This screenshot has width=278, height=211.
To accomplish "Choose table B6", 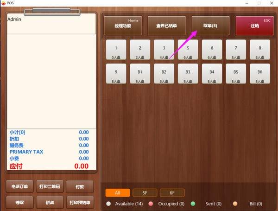I will coord(260,74).
